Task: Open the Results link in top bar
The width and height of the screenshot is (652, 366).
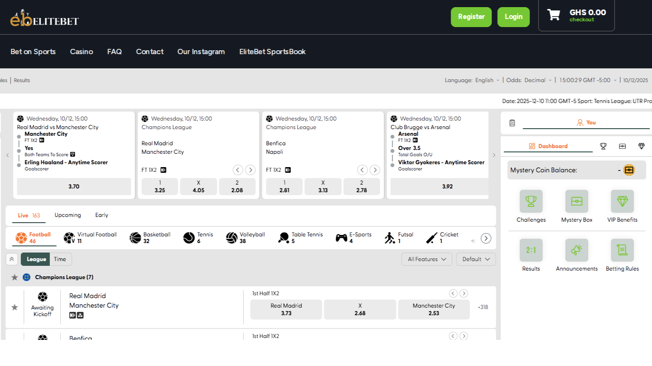Action: (x=22, y=80)
